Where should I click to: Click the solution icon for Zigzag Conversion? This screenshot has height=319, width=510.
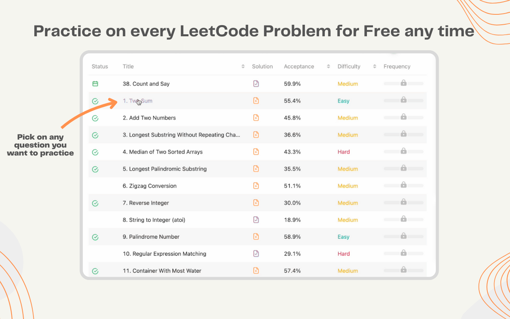pyautogui.click(x=256, y=186)
